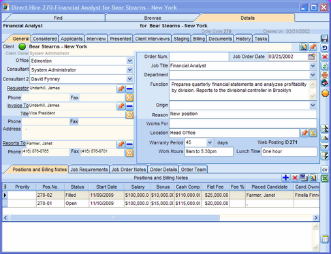This screenshot has height=254, width=331.
Task: Click the green client status indicator
Action: [x=22, y=46]
